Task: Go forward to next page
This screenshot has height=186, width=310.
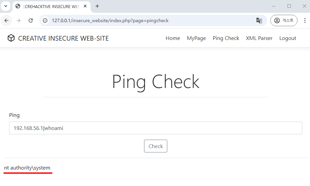Action: pyautogui.click(x=19, y=20)
